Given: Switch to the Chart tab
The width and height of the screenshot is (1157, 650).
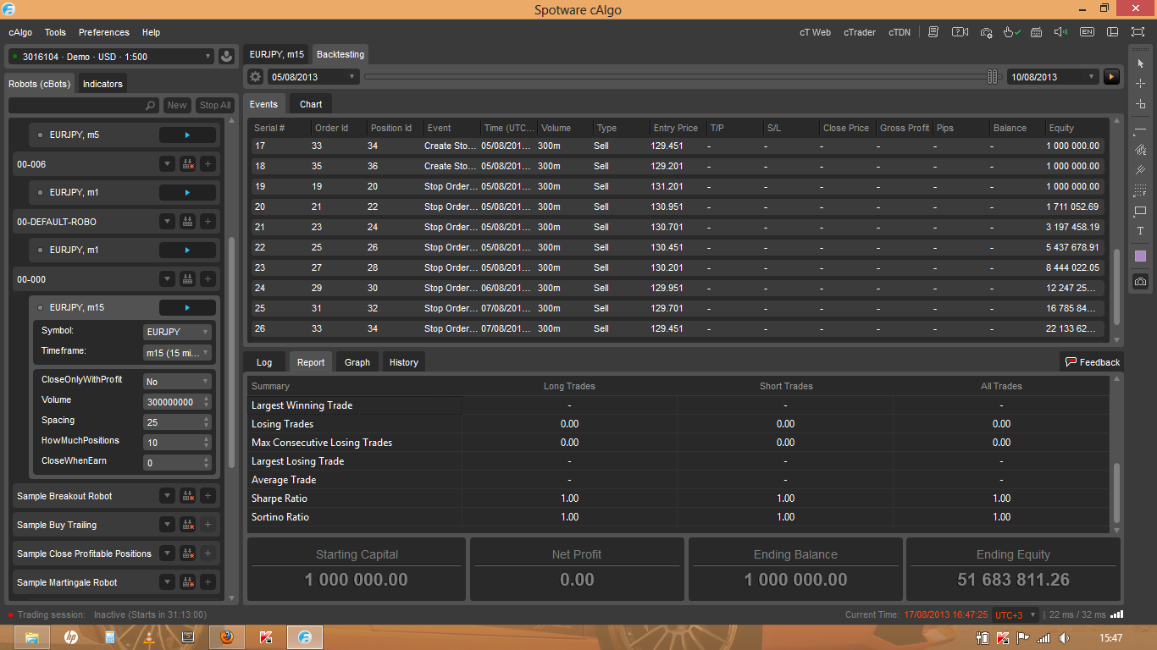Looking at the screenshot, I should point(311,104).
